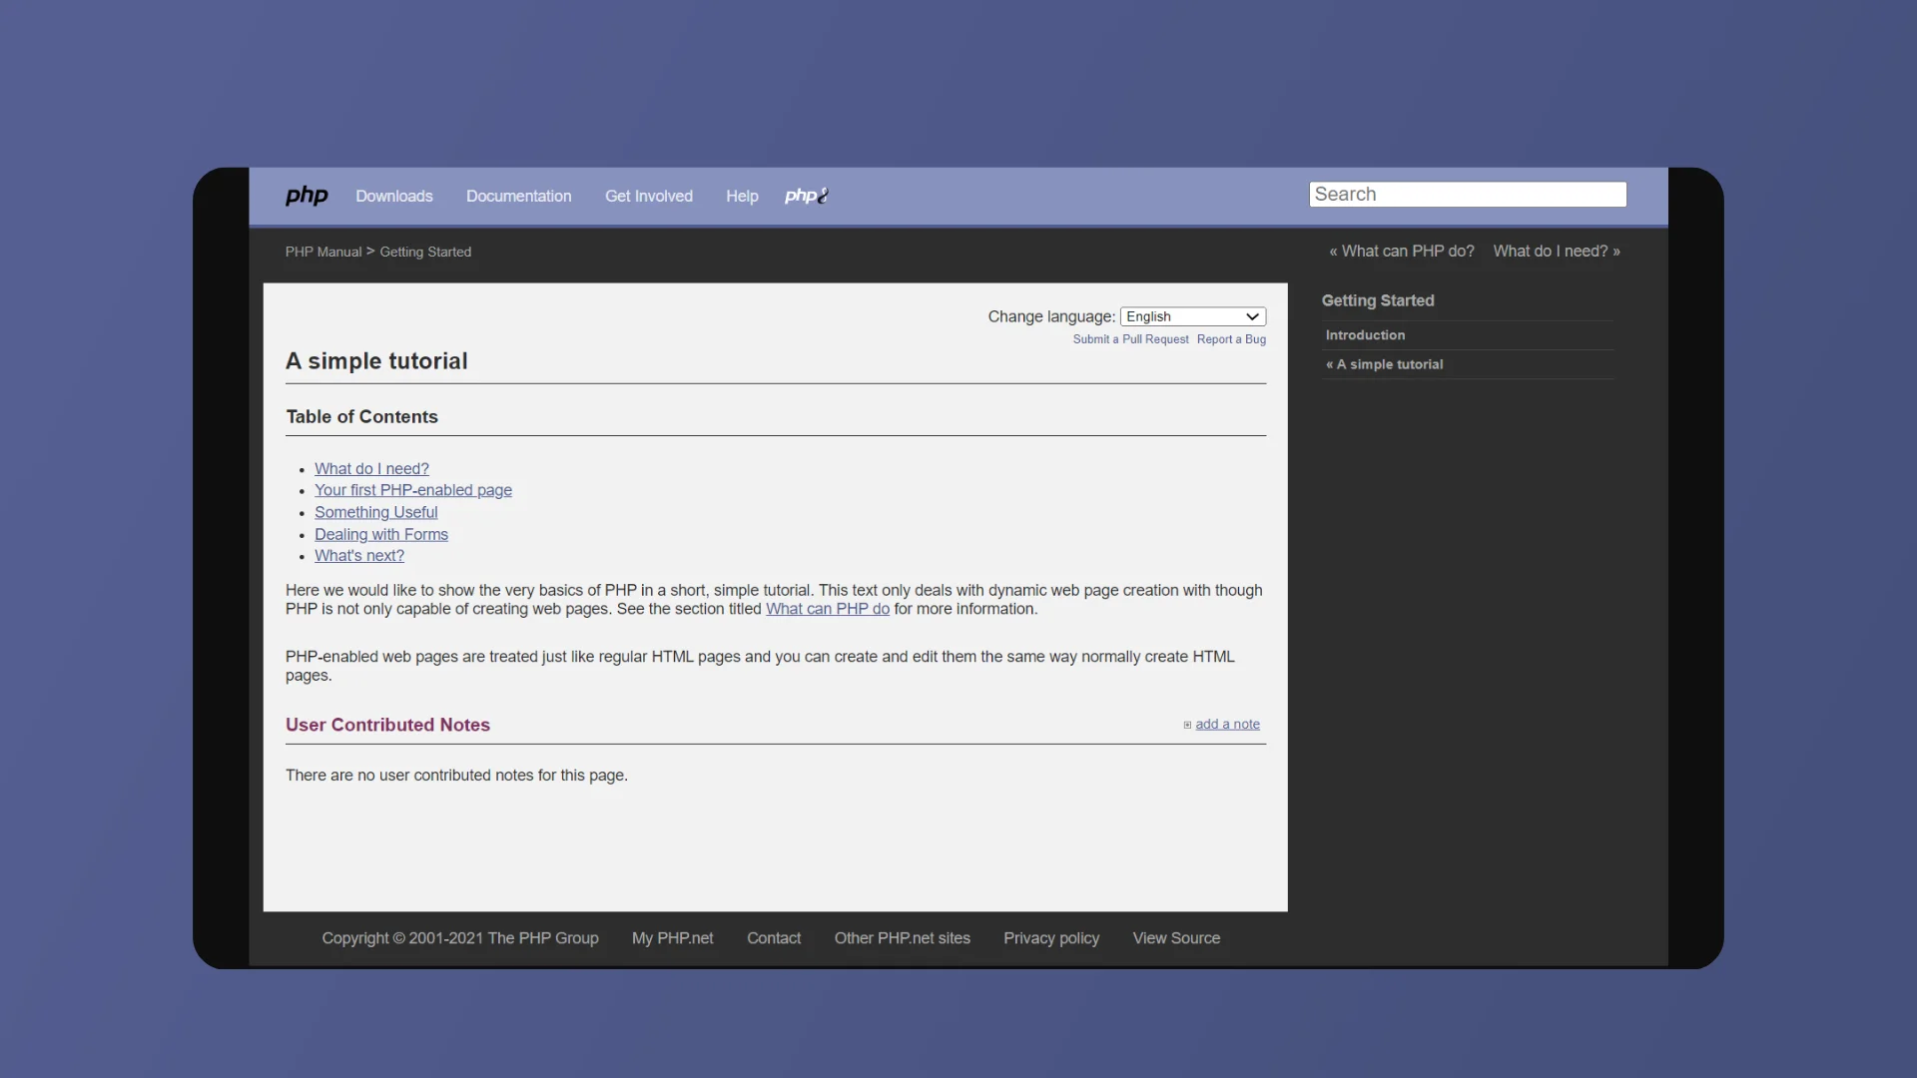Click the PHP elephant mascot icon
Viewport: 1917px width, 1078px height.
point(807,196)
